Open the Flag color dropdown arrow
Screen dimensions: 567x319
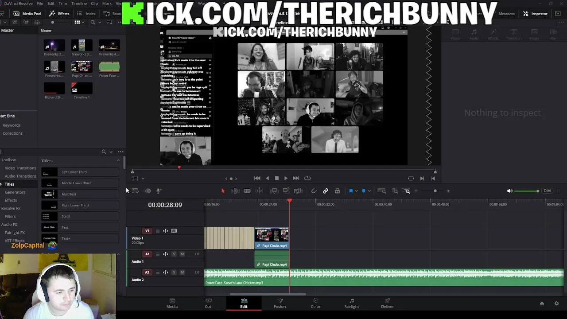(356, 191)
